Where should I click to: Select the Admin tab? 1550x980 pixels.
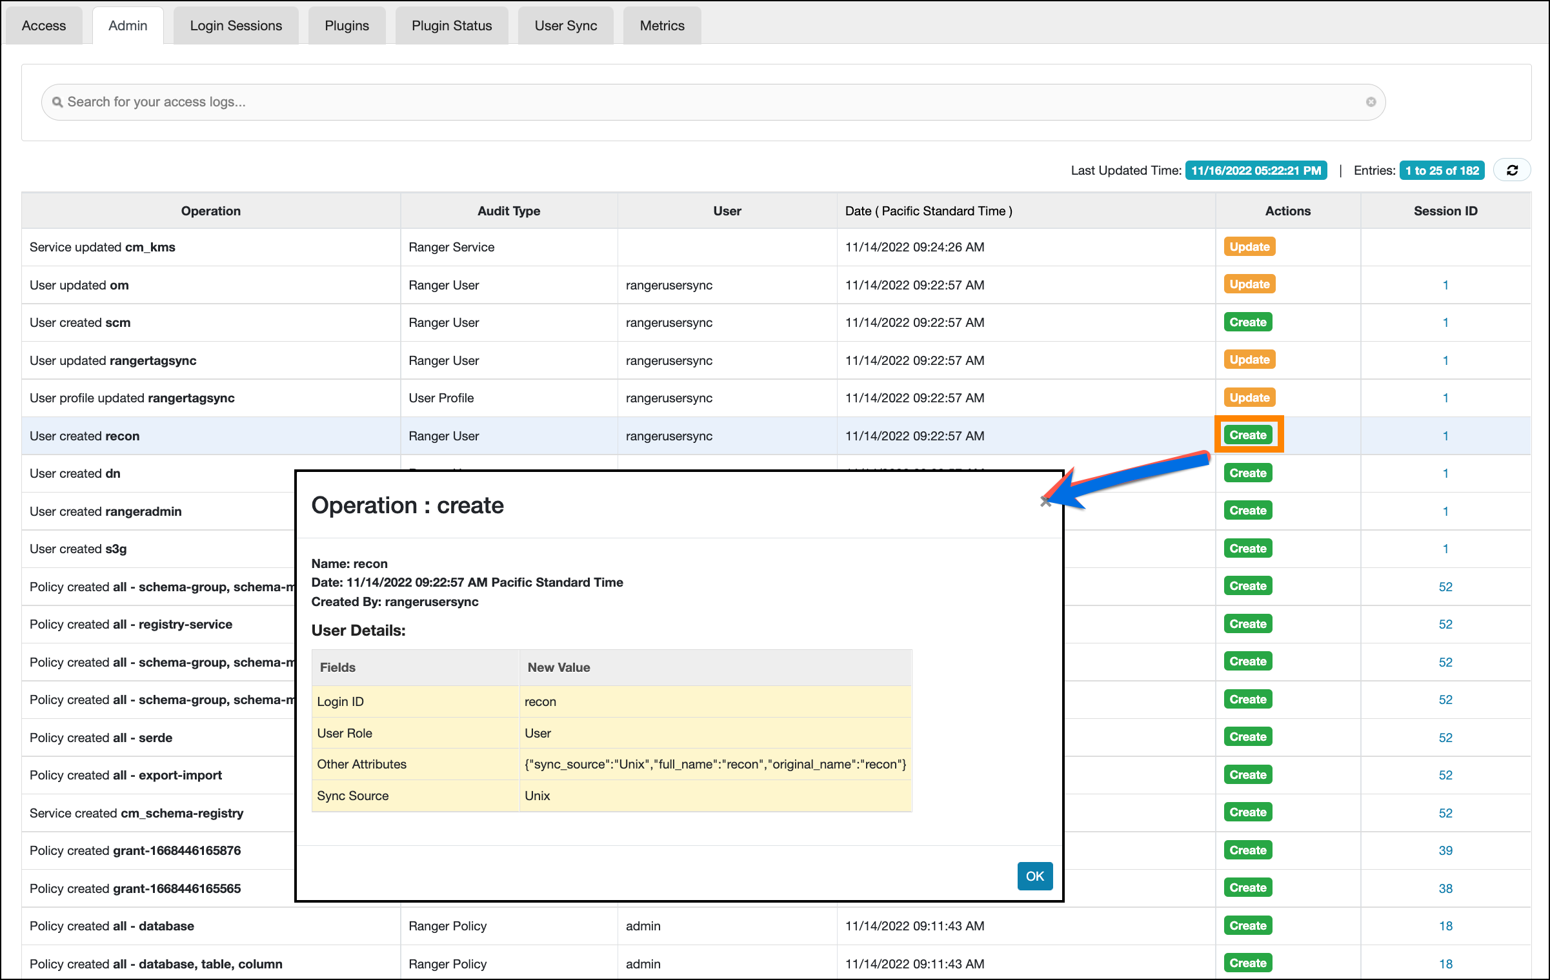point(128,25)
